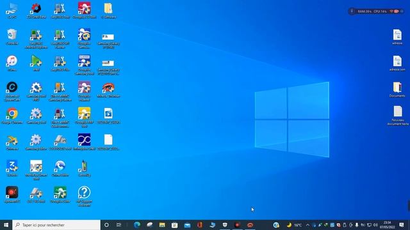The height and width of the screenshot is (230, 410).
Task: Open Advanced SystemCare shortcut
Action: pos(12,91)
